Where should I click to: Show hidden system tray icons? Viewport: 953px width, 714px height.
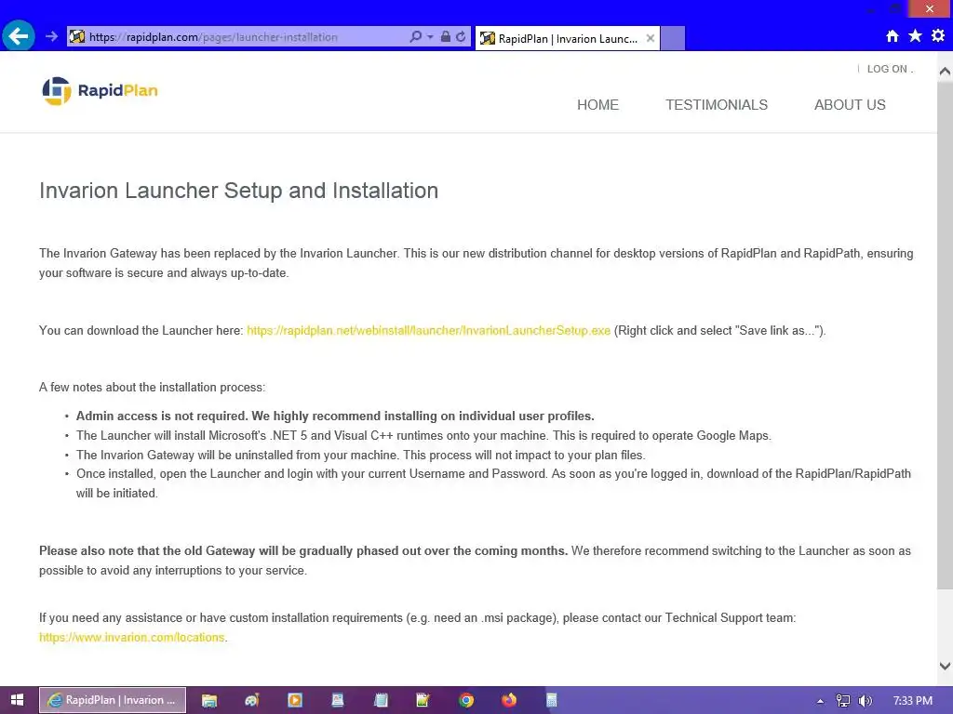click(x=820, y=701)
